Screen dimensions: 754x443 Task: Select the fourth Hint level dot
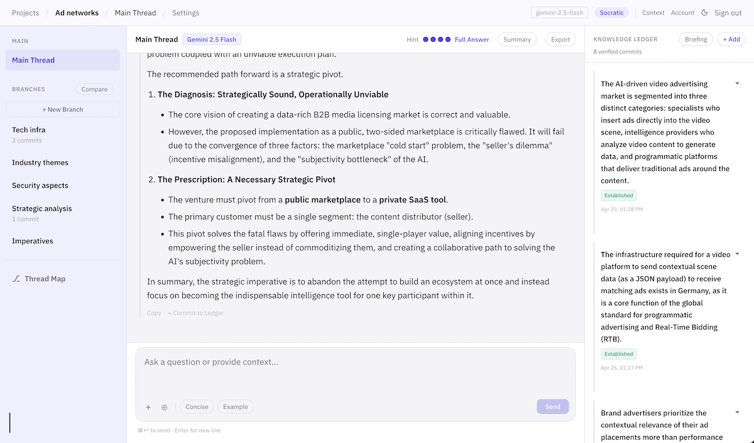click(x=447, y=39)
